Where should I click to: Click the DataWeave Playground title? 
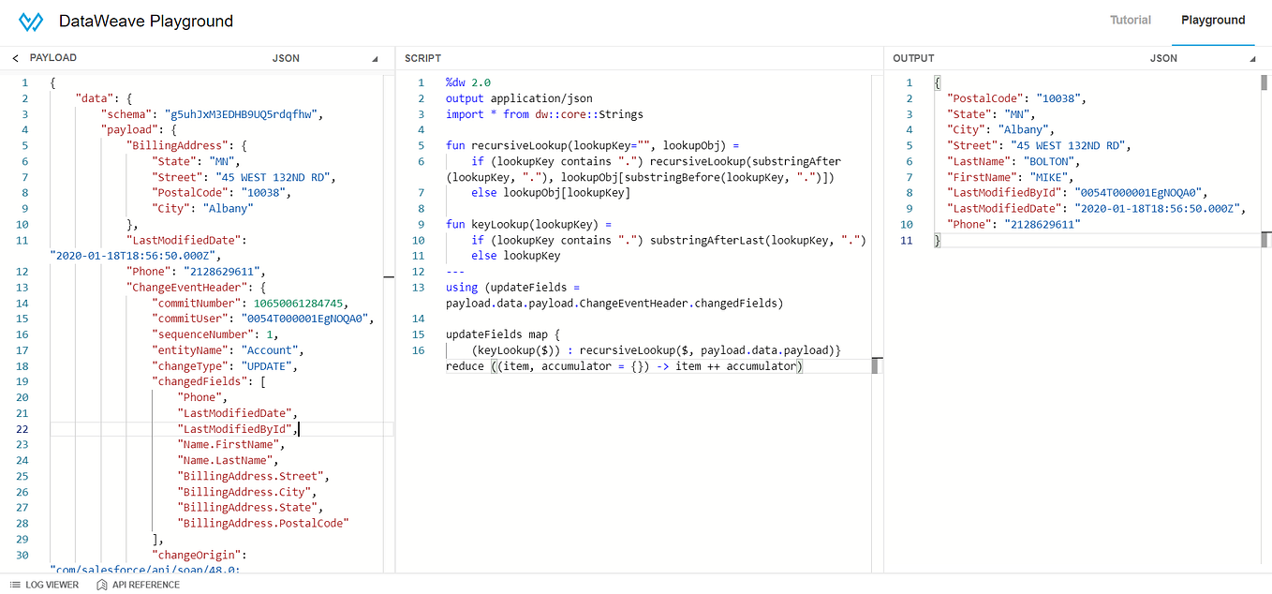(145, 21)
